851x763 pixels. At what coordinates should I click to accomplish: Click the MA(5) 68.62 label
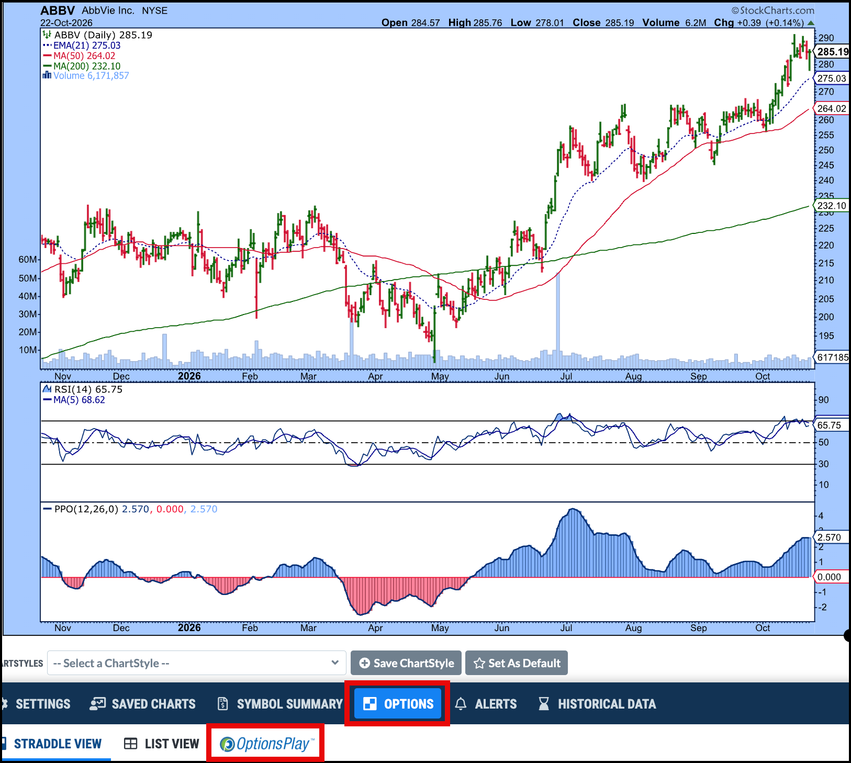[74, 400]
